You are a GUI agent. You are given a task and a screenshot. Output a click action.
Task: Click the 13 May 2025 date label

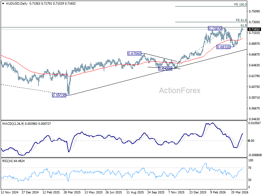click(94, 192)
